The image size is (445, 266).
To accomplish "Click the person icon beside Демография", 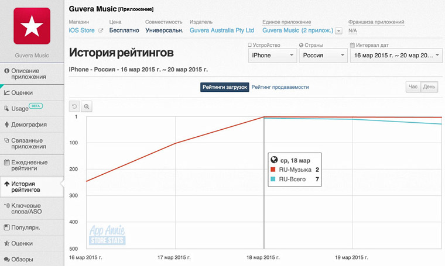I will click(x=6, y=125).
